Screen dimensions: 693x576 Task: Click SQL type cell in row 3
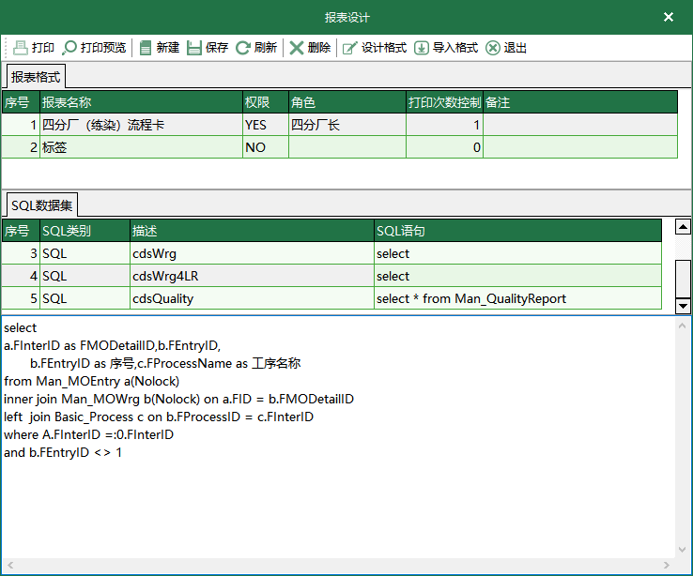85,253
